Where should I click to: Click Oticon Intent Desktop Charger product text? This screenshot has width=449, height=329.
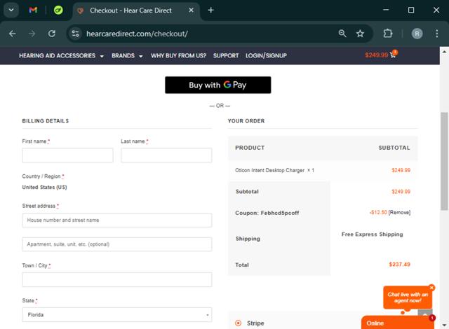point(269,170)
